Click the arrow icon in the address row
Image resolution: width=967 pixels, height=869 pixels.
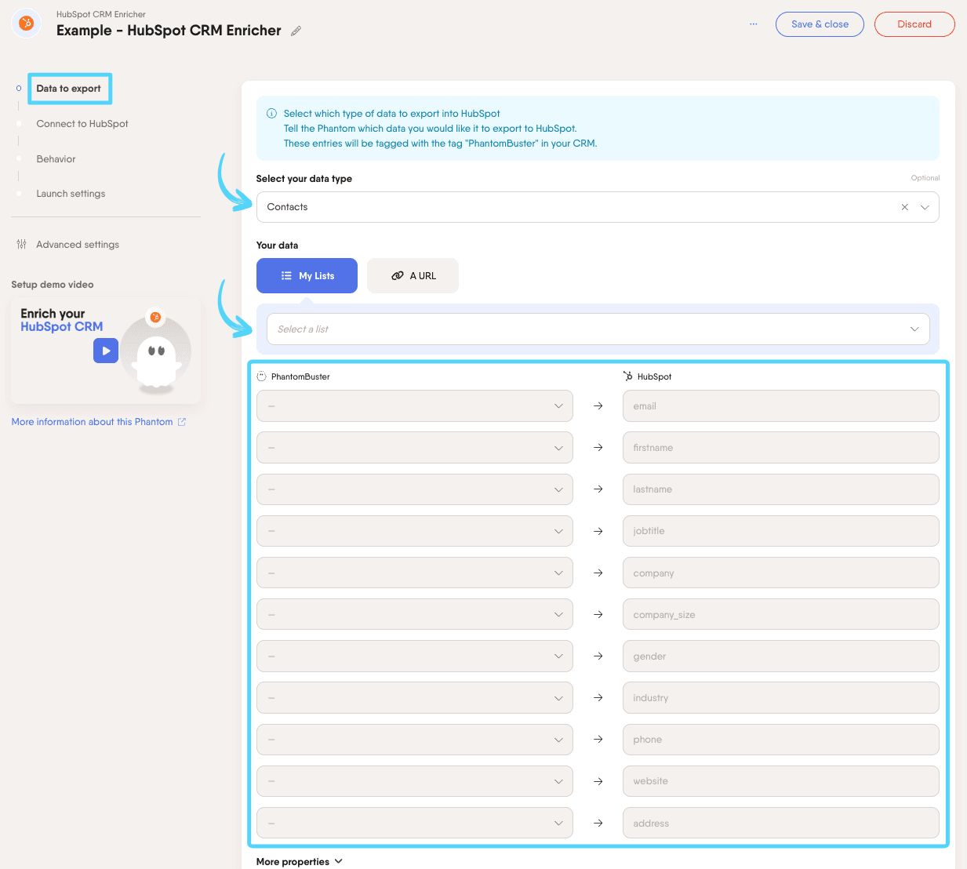coord(598,824)
